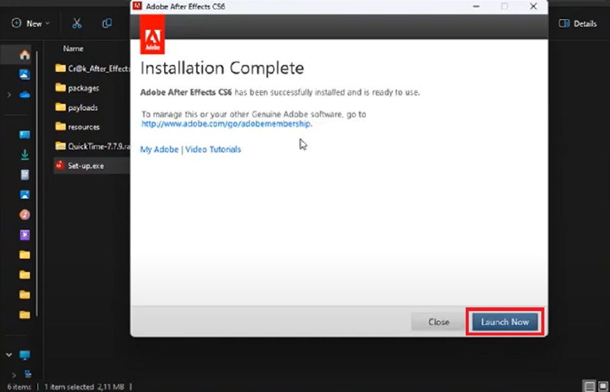Image resolution: width=610 pixels, height=392 pixels.
Task: Sort by the Name column header
Action: [73, 49]
